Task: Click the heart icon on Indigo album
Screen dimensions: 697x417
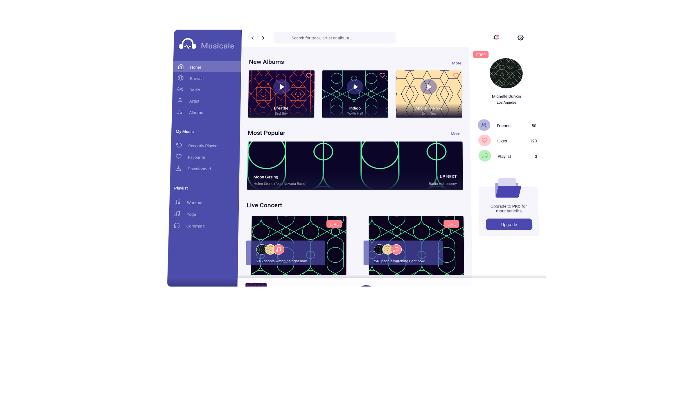Action: coord(382,75)
